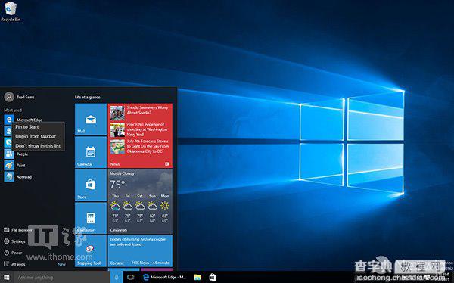Image resolution: width=454 pixels, height=283 pixels.
Task: Open Task View from the taskbar
Action: [x=131, y=277]
